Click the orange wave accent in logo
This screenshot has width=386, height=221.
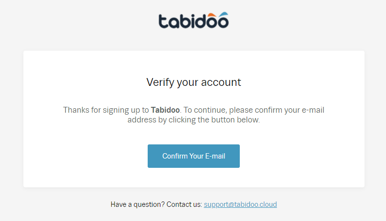[212, 16]
